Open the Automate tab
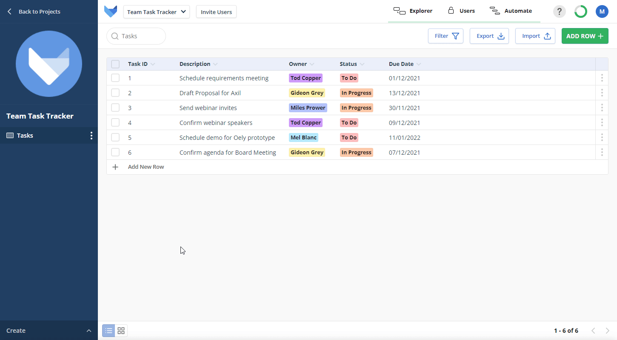Image resolution: width=617 pixels, height=340 pixels. [511, 11]
